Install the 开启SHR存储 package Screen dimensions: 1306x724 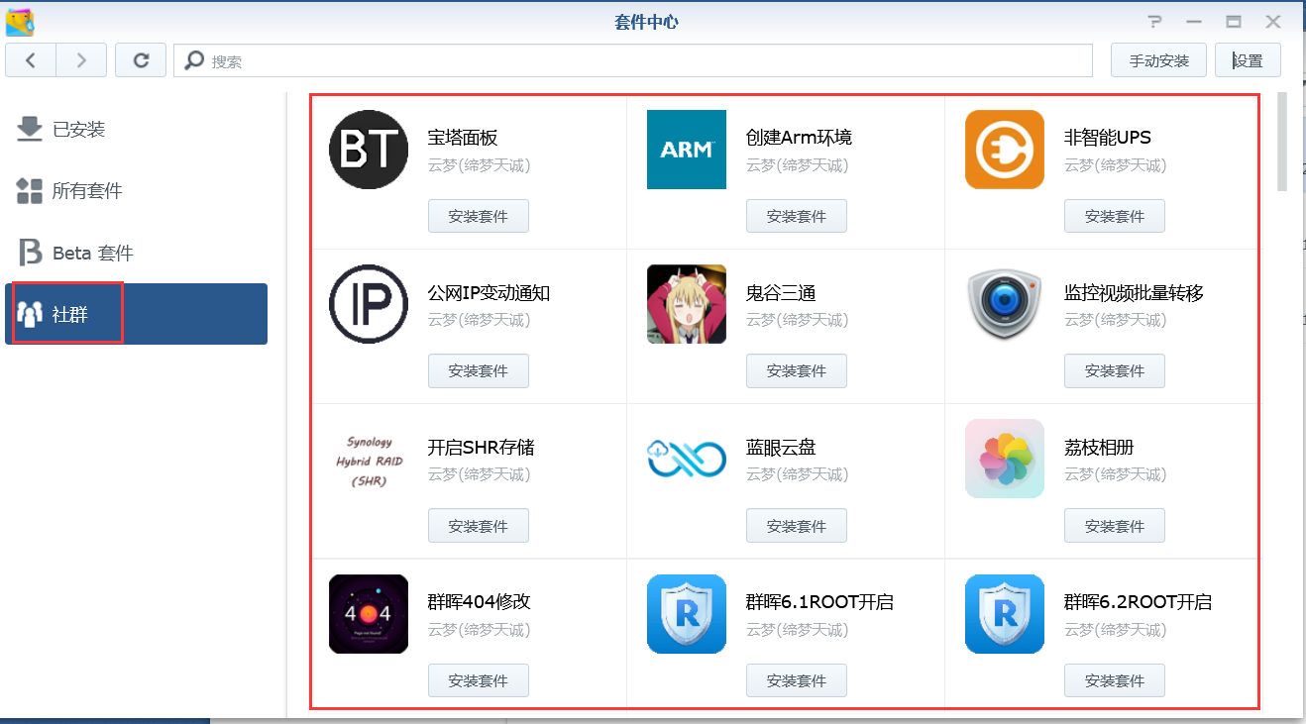pyautogui.click(x=478, y=526)
